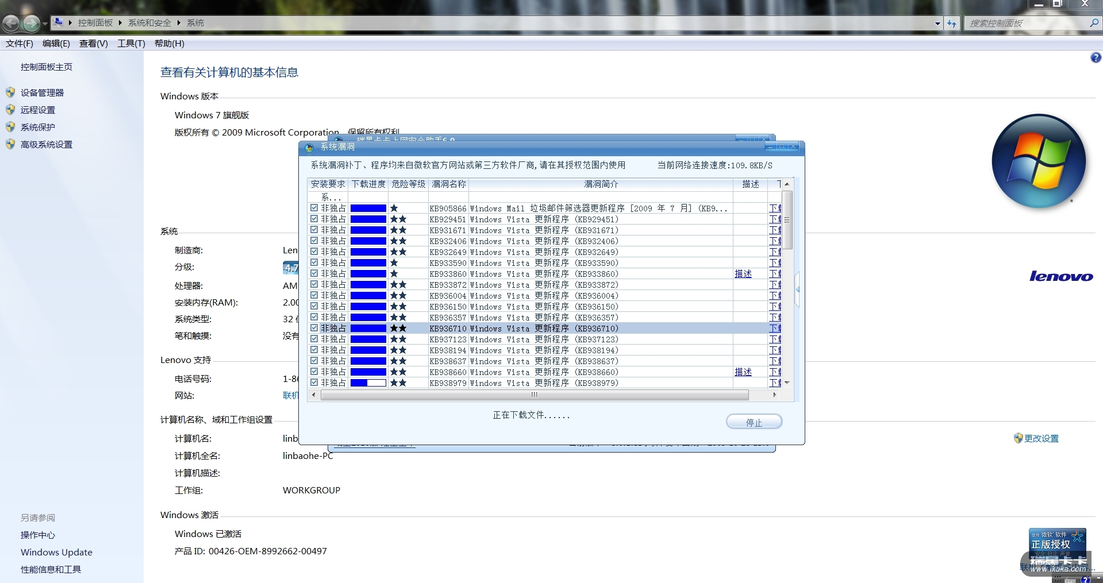Screen dimensions: 1103x583
Task: Click the partial progress bar for KB938979
Action: (368, 383)
